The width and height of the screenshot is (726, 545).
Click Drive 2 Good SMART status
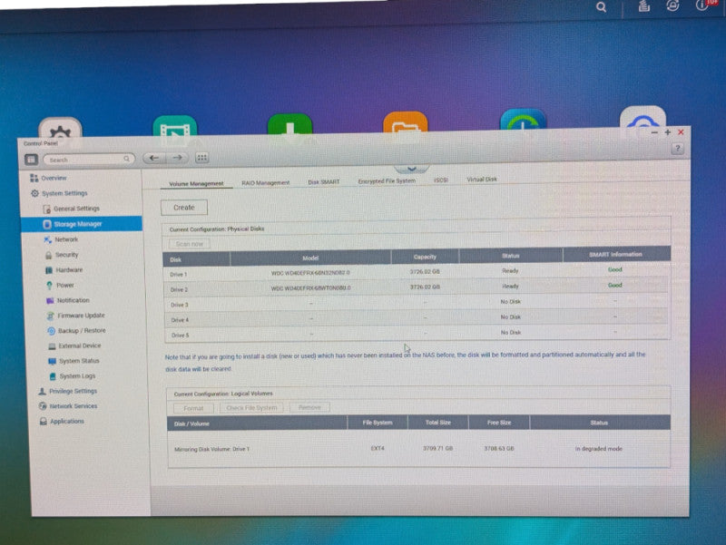click(615, 285)
